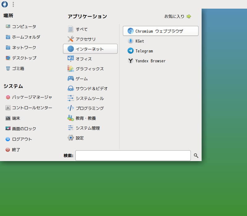Image resolution: width=247 pixels, height=216 pixels.
Task: Click inside the 検索 search field
Action: tap(133, 156)
